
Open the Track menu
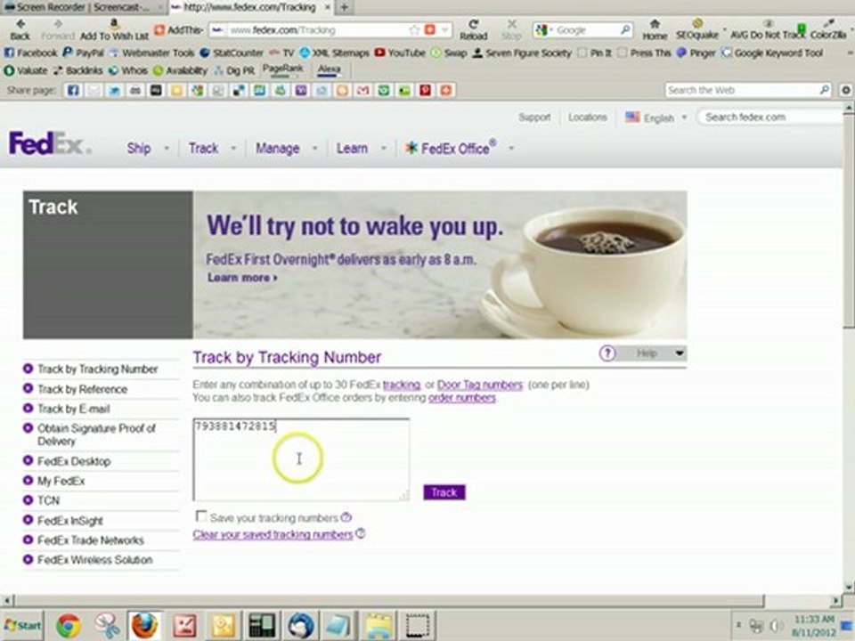[x=203, y=149]
